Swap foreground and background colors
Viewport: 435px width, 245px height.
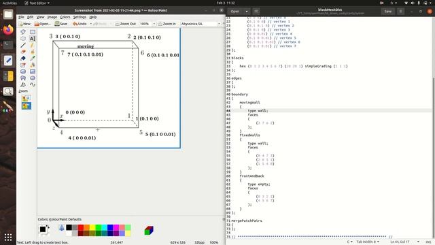pyautogui.click(x=48, y=227)
